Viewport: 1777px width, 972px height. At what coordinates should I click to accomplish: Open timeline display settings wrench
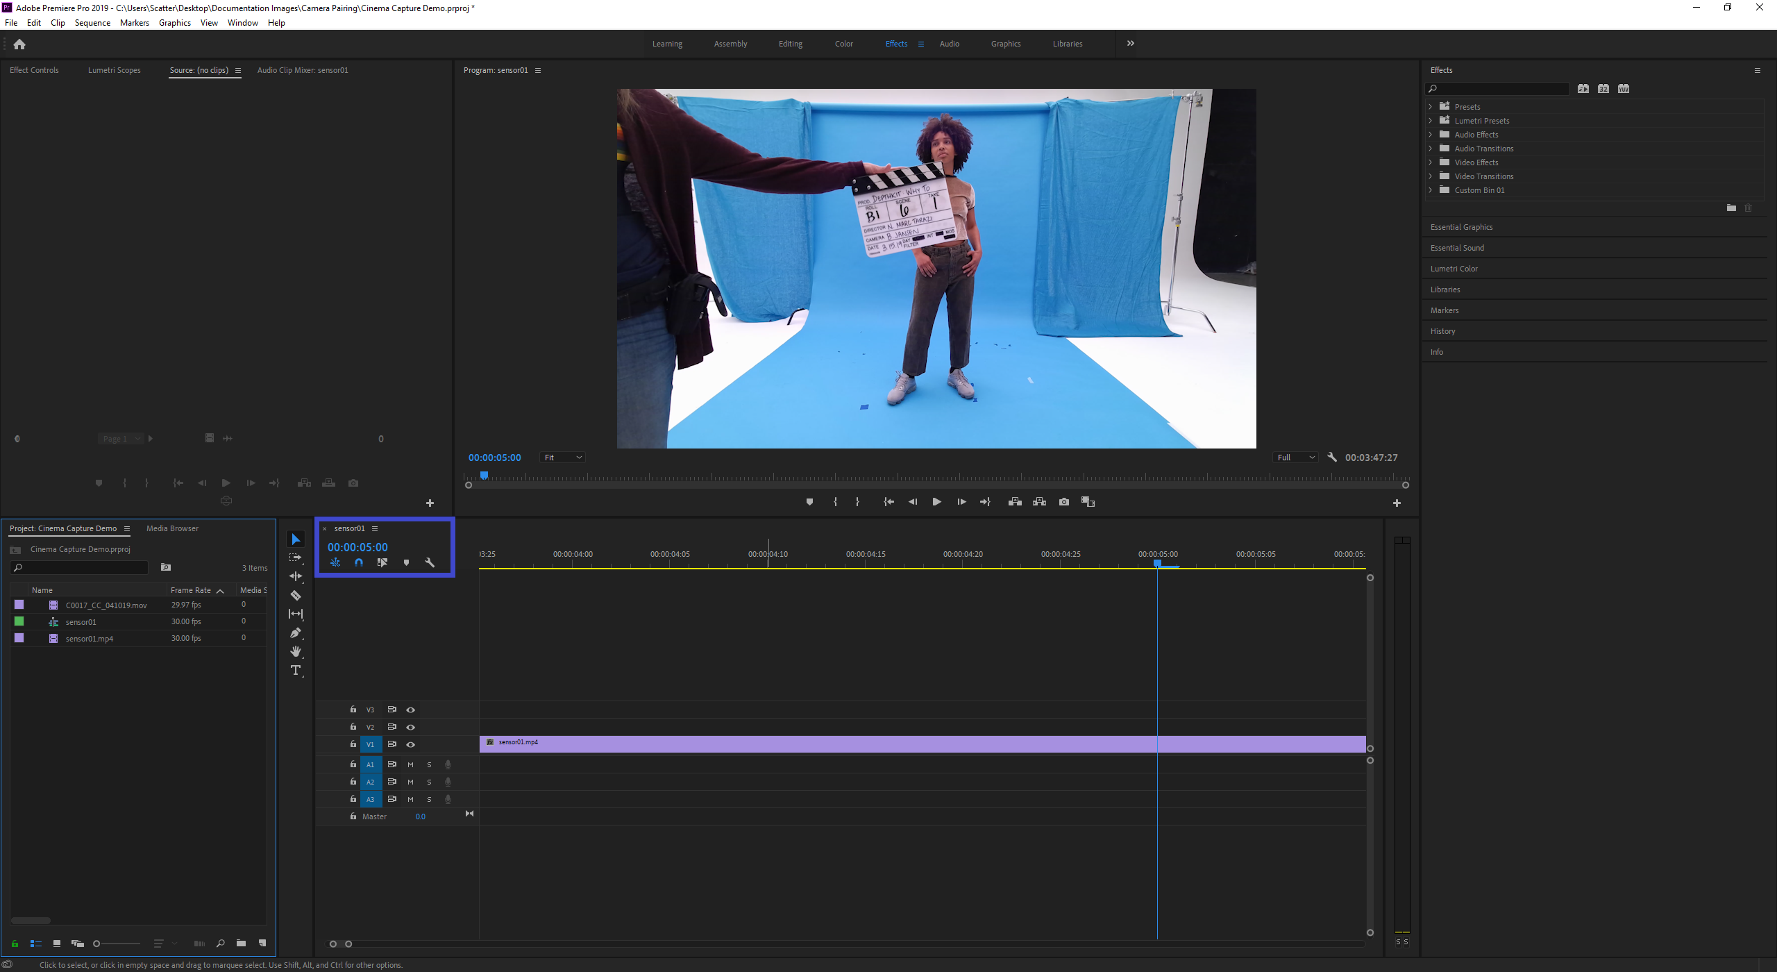point(430,562)
